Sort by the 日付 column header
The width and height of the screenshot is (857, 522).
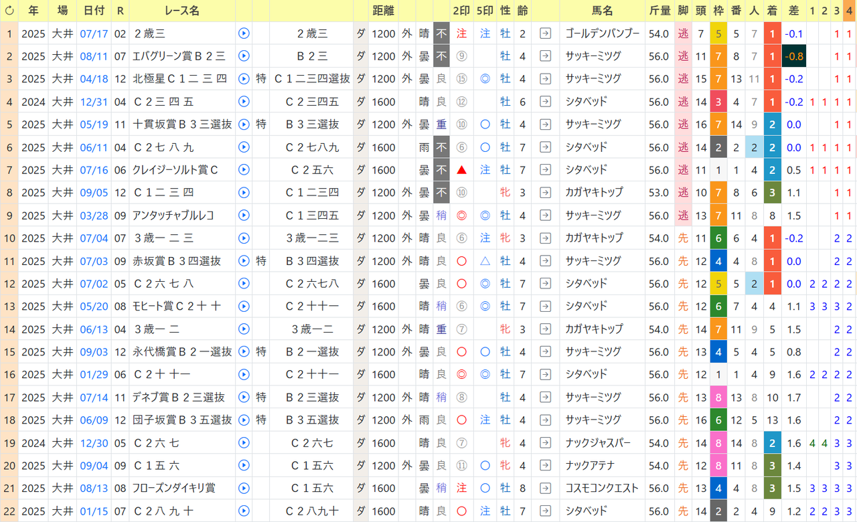tap(94, 11)
